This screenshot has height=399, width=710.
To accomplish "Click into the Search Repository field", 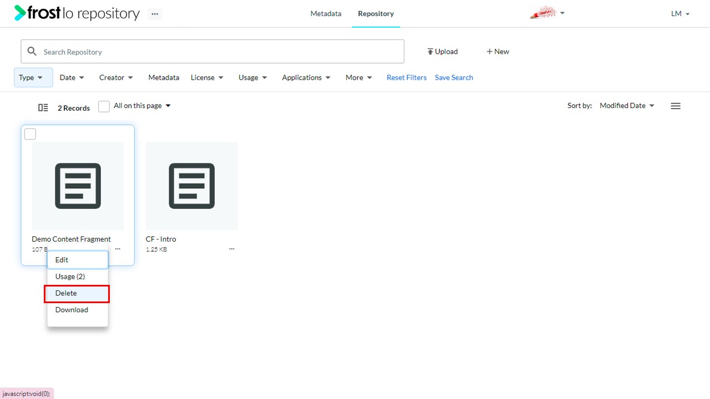I will pos(212,52).
